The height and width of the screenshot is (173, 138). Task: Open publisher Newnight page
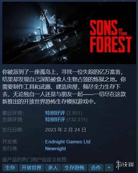click(56, 148)
